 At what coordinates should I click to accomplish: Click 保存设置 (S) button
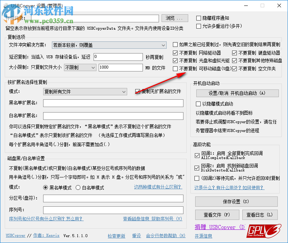pyautogui.click(x=236, y=202)
